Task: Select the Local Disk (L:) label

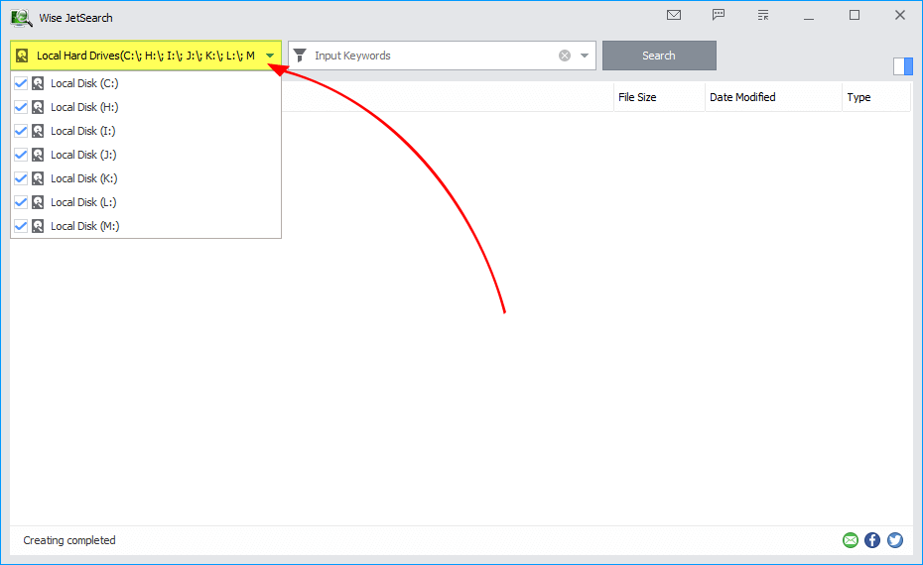Action: pyautogui.click(x=83, y=202)
